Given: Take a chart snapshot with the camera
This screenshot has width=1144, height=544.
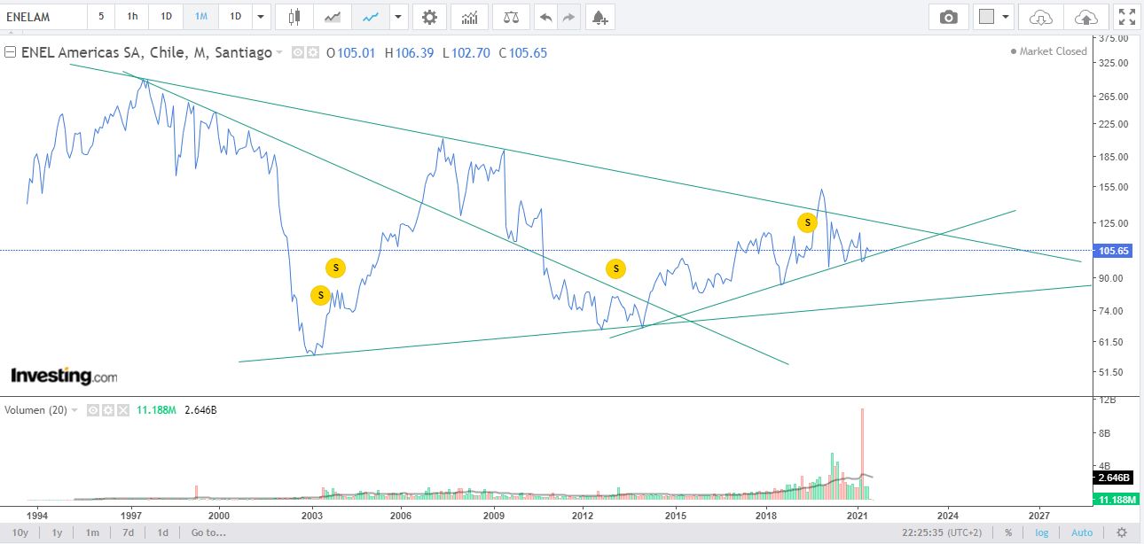Looking at the screenshot, I should [948, 17].
